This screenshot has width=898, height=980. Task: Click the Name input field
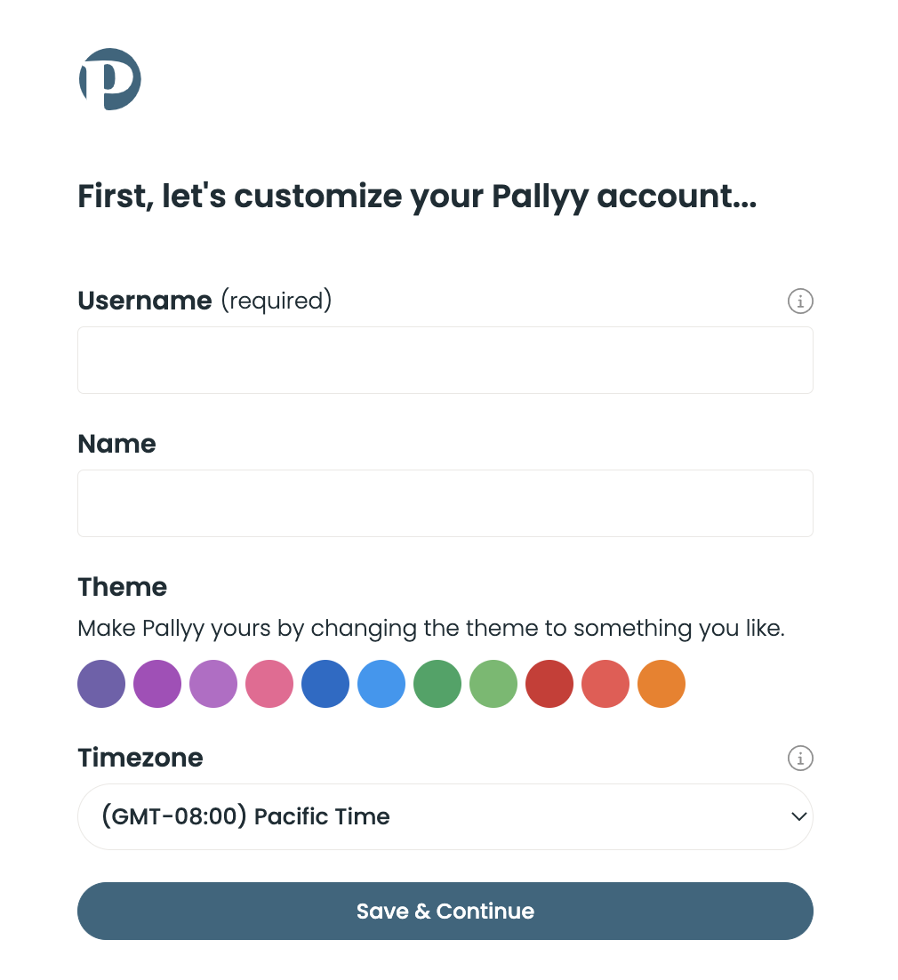tap(445, 503)
